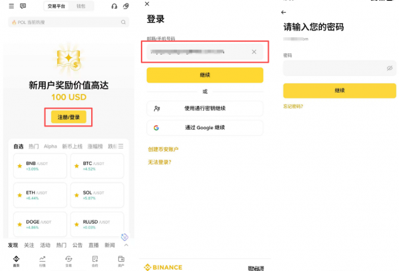
Task: Tap 继续 button on password screen
Action: click(x=339, y=91)
